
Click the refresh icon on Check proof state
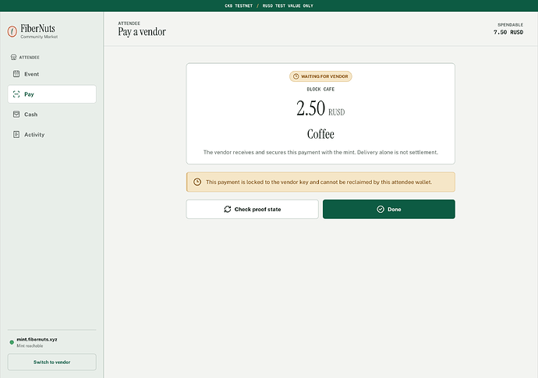point(228,209)
